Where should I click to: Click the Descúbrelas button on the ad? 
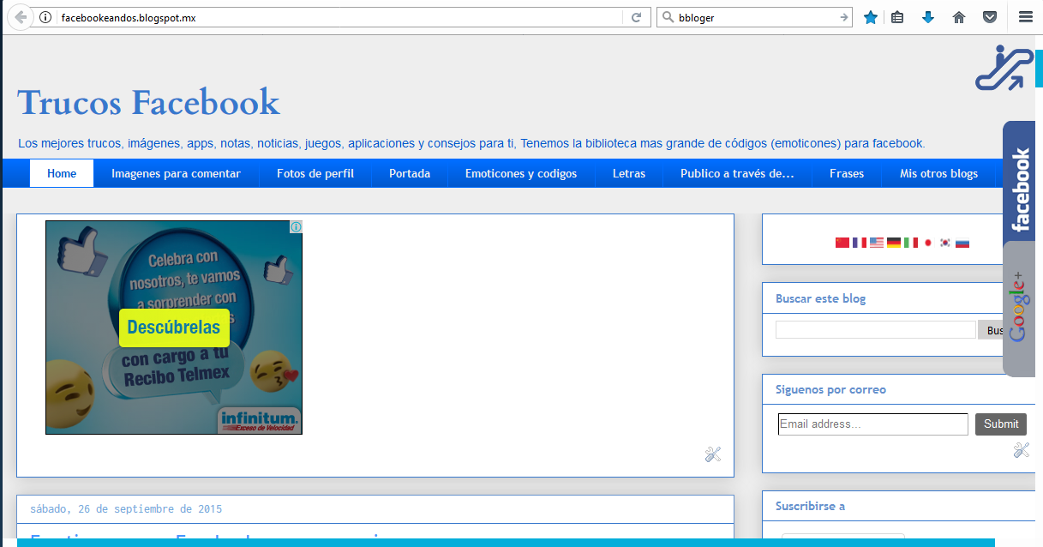pyautogui.click(x=174, y=328)
